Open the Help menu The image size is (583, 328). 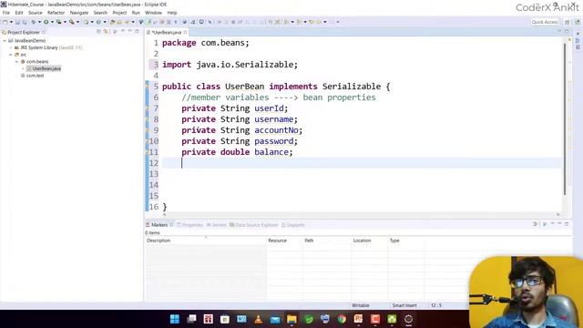[x=172, y=13]
